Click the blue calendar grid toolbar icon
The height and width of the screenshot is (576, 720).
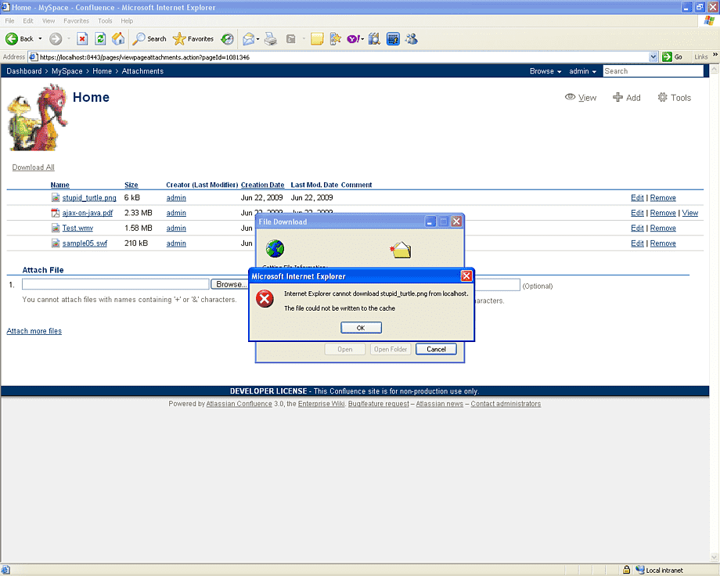coord(393,39)
